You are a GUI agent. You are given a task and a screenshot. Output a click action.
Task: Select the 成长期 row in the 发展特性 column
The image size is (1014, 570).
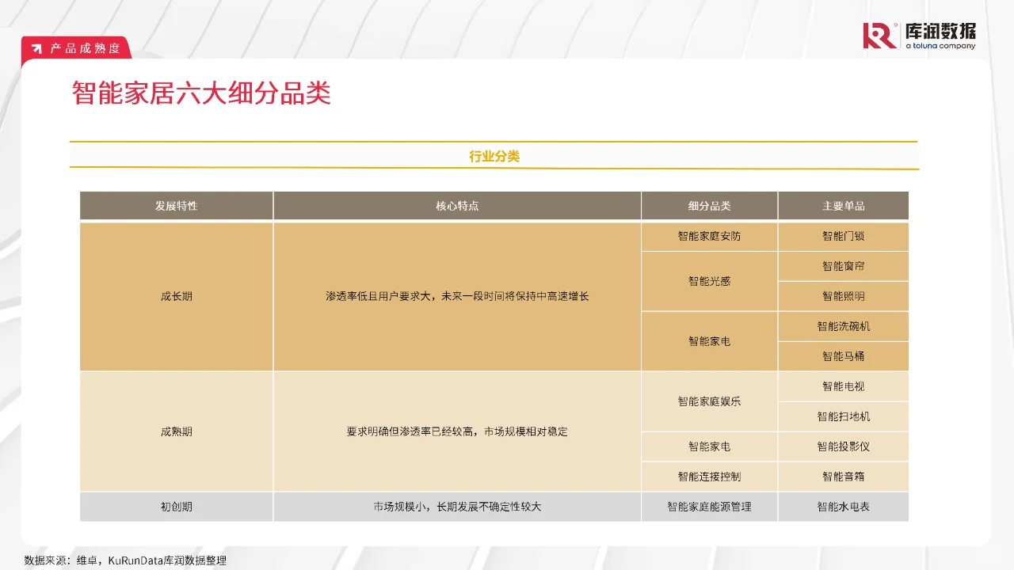[176, 296]
